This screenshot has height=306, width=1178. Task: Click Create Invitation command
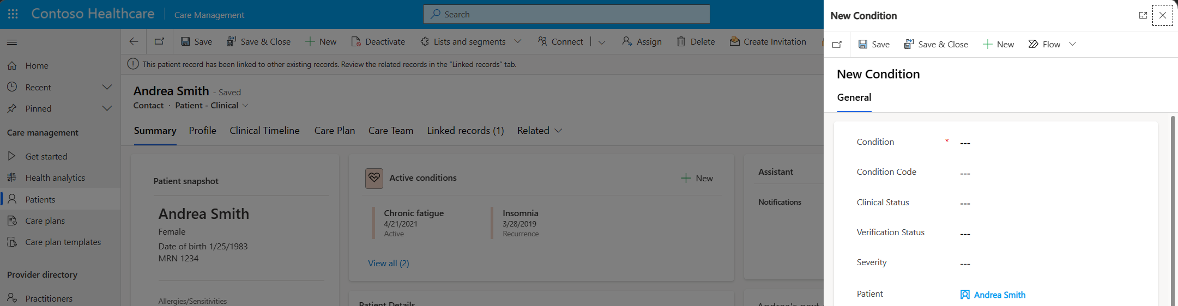tap(768, 41)
